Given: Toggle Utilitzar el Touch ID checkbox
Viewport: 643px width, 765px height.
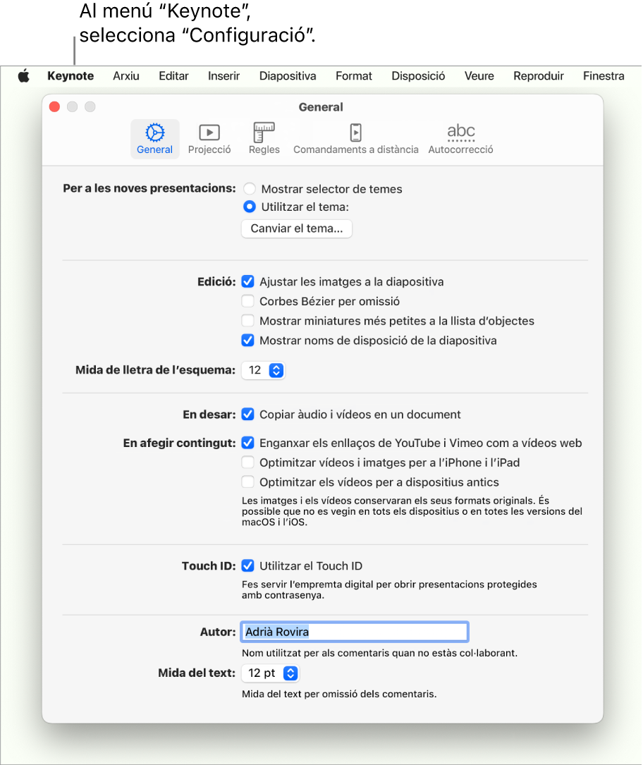Looking at the screenshot, I should click(x=248, y=565).
